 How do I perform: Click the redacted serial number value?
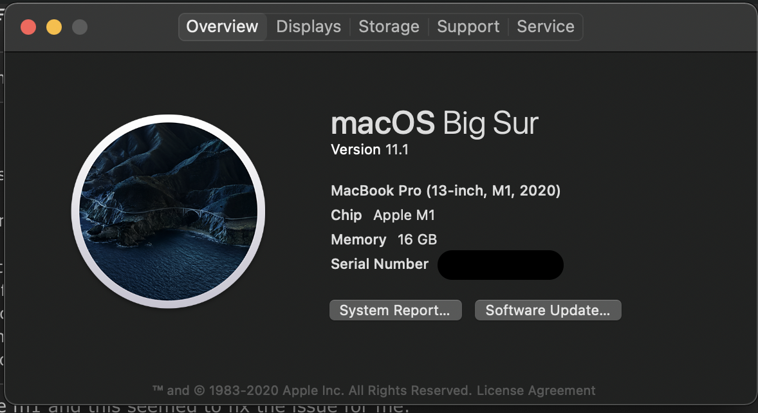point(501,264)
